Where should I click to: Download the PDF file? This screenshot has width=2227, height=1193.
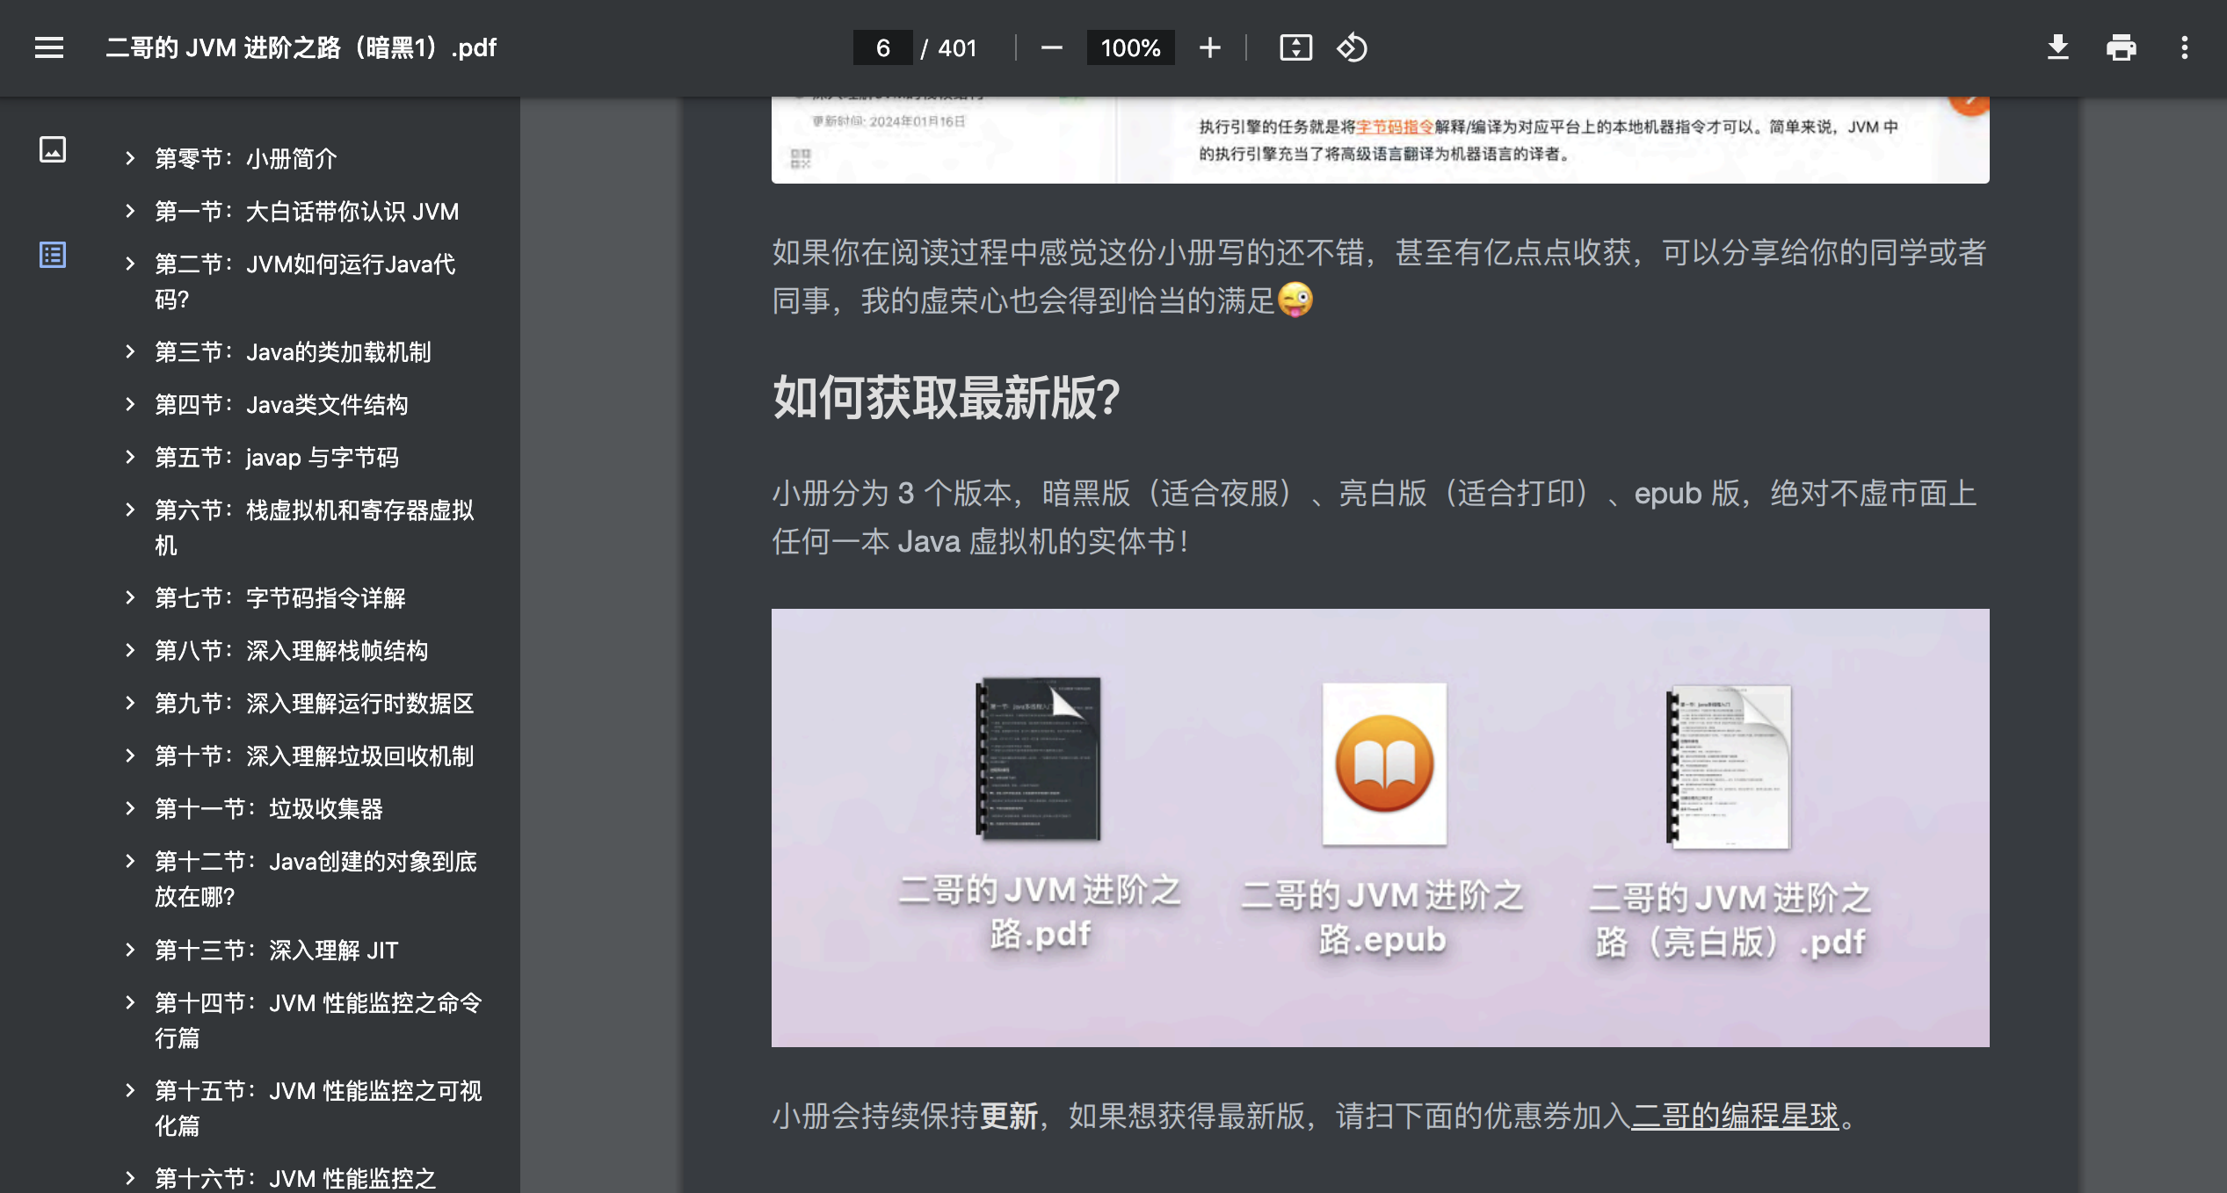(2057, 48)
